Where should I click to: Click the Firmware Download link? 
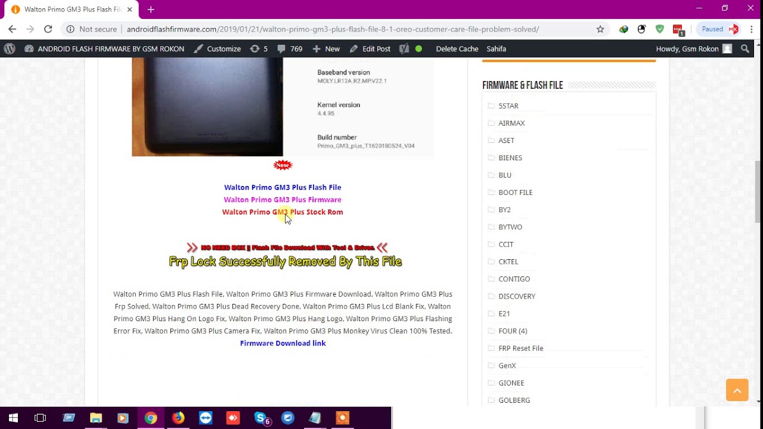283,343
